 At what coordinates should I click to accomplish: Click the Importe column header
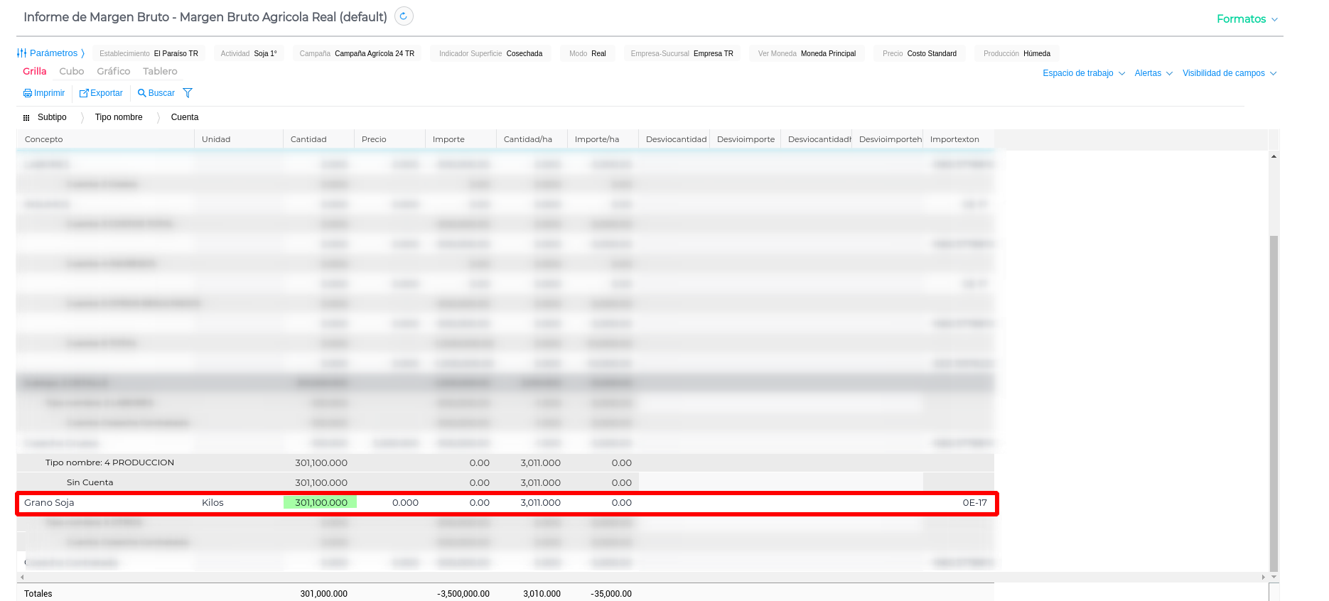click(448, 139)
